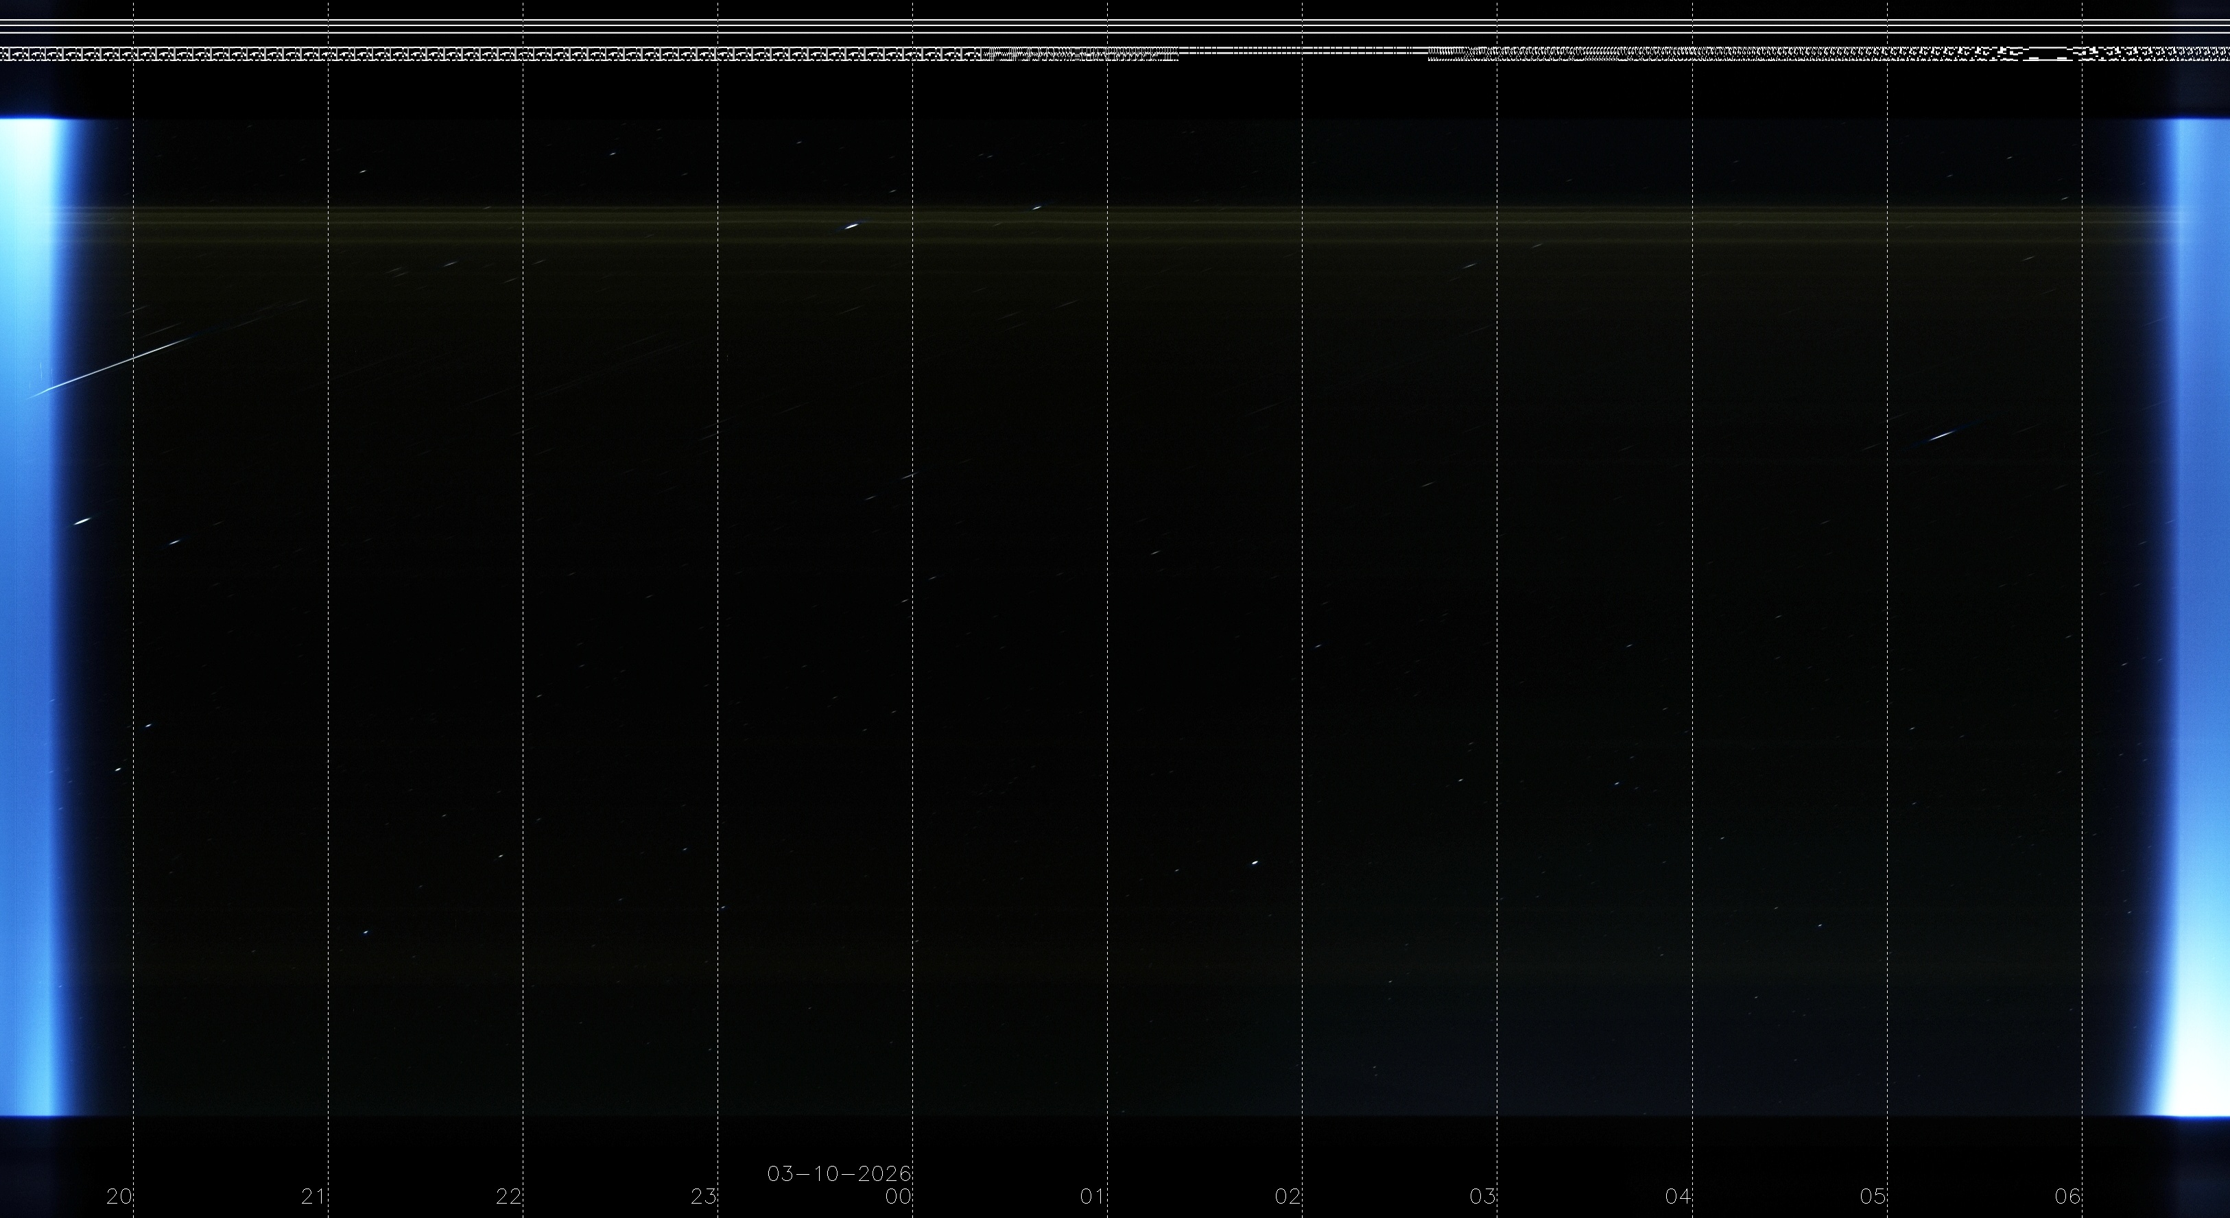Click the 05 hour label
Viewport: 2230px width, 1218px height.
pos(1873,1197)
